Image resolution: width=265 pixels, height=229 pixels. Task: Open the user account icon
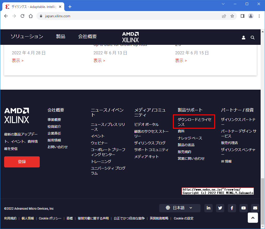243,37
